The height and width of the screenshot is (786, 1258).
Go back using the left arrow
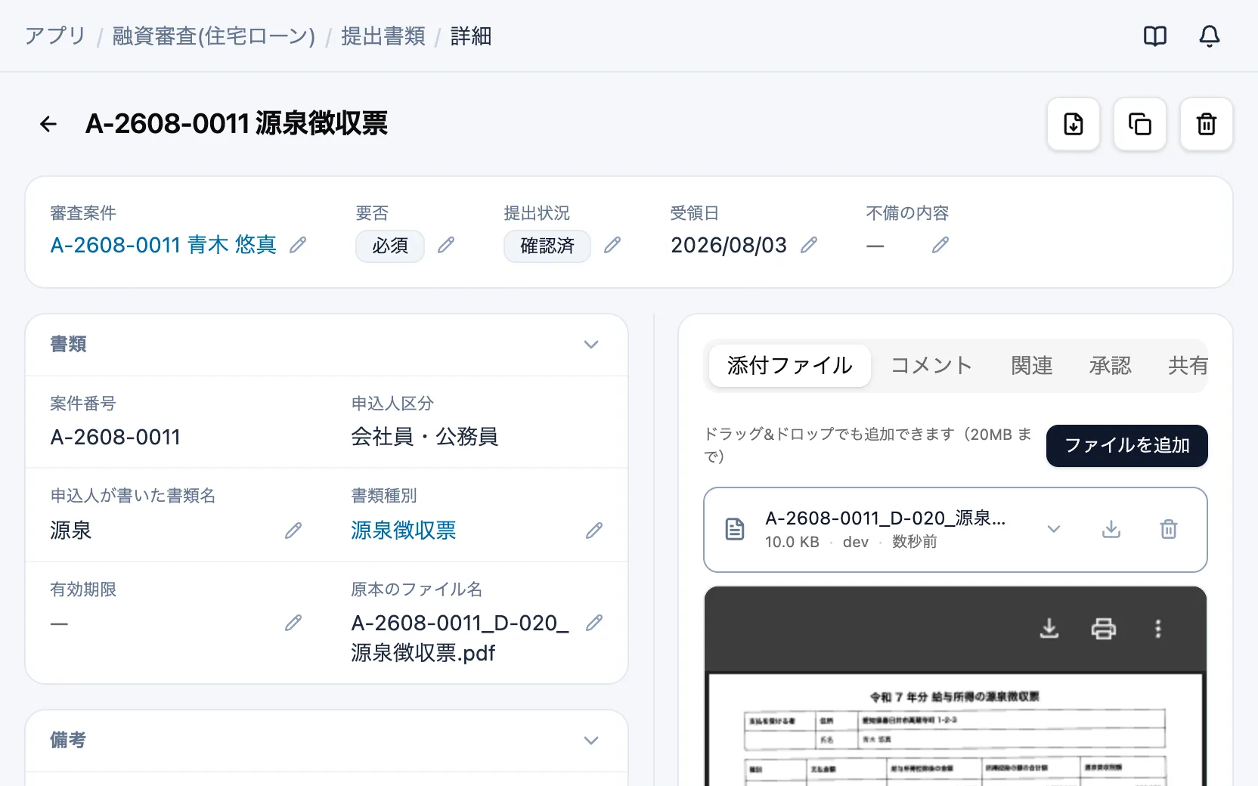point(48,124)
